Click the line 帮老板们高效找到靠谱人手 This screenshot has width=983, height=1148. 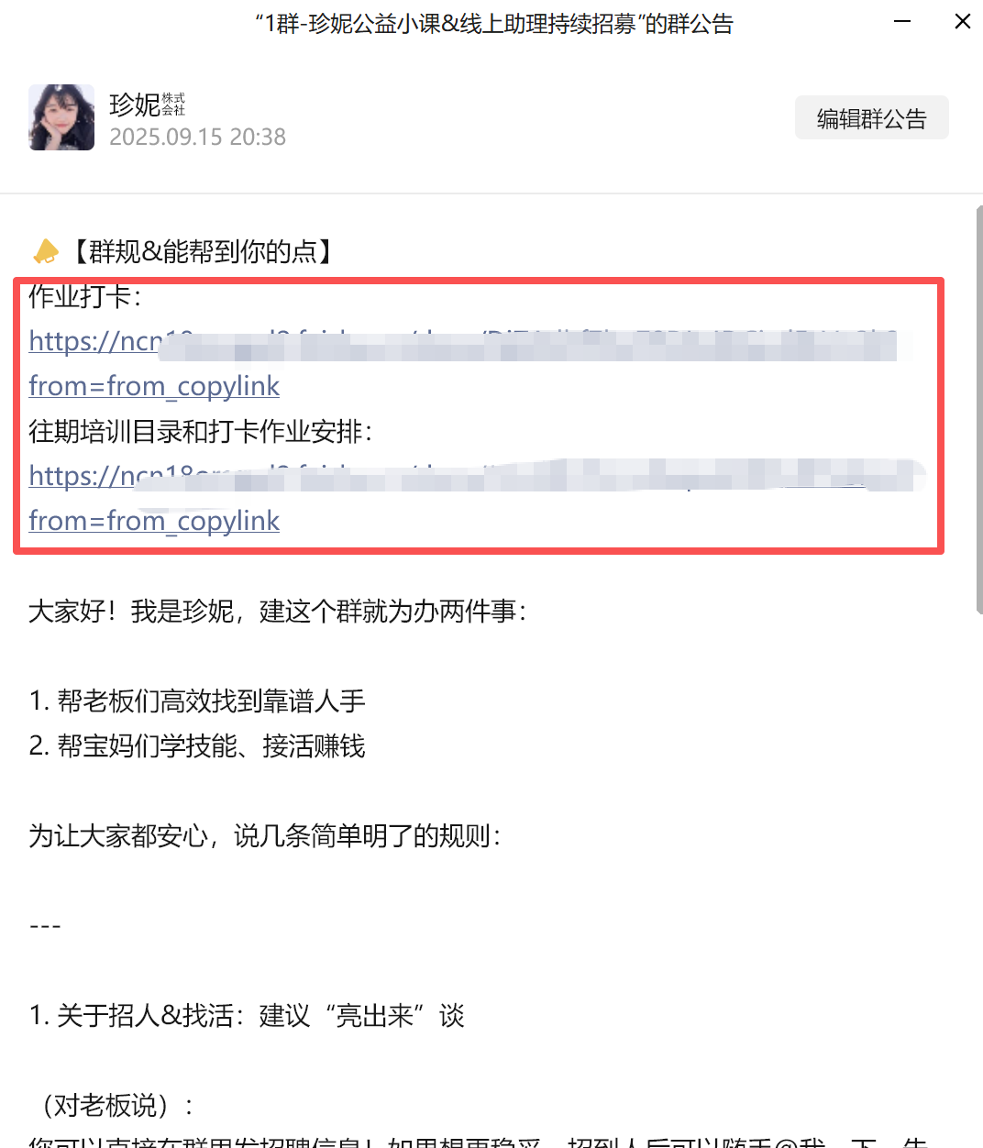point(197,701)
